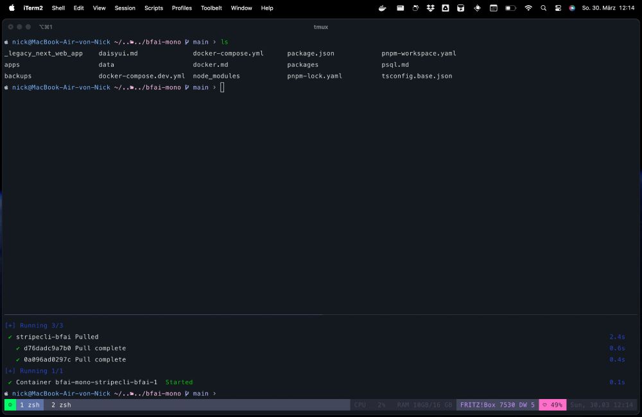The image size is (642, 417).
Task: Click the triangle-in-square menu bar icon
Action: (446, 8)
